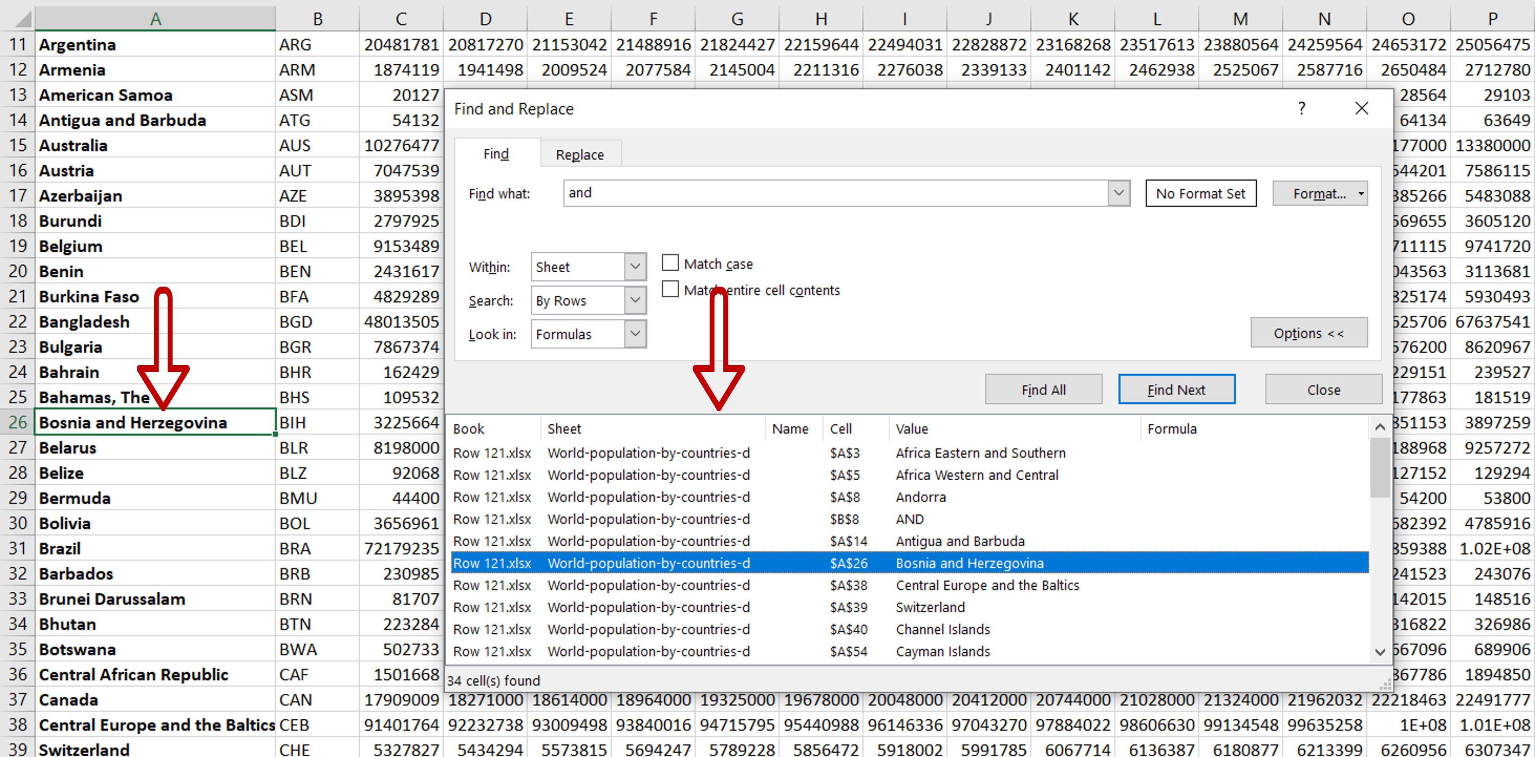Open the Find what history dropdown arrow
This screenshot has height=757, width=1535.
point(1119,193)
